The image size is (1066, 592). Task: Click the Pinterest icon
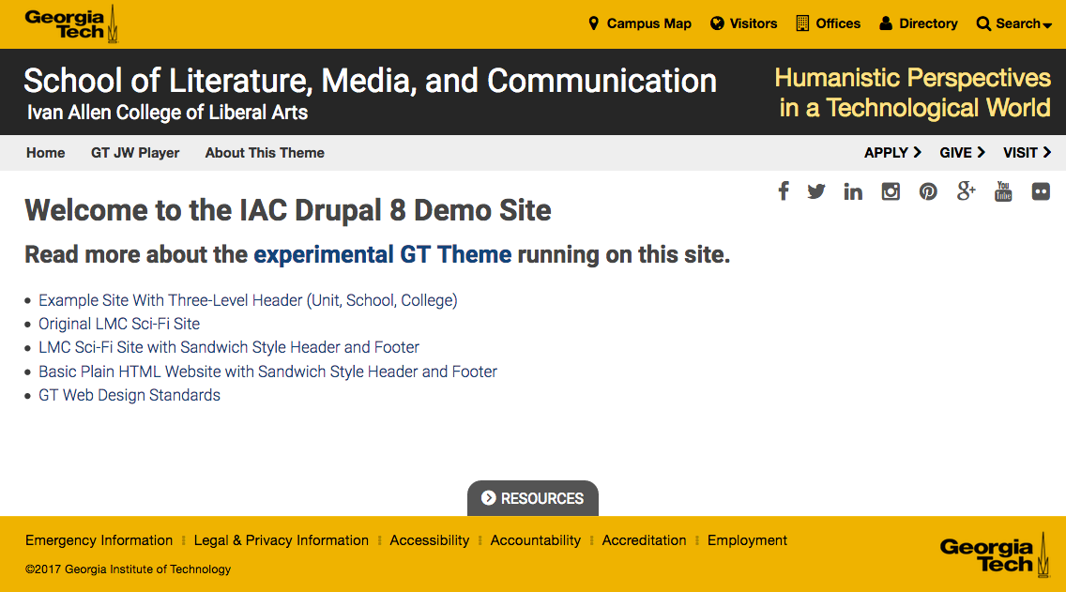point(928,191)
